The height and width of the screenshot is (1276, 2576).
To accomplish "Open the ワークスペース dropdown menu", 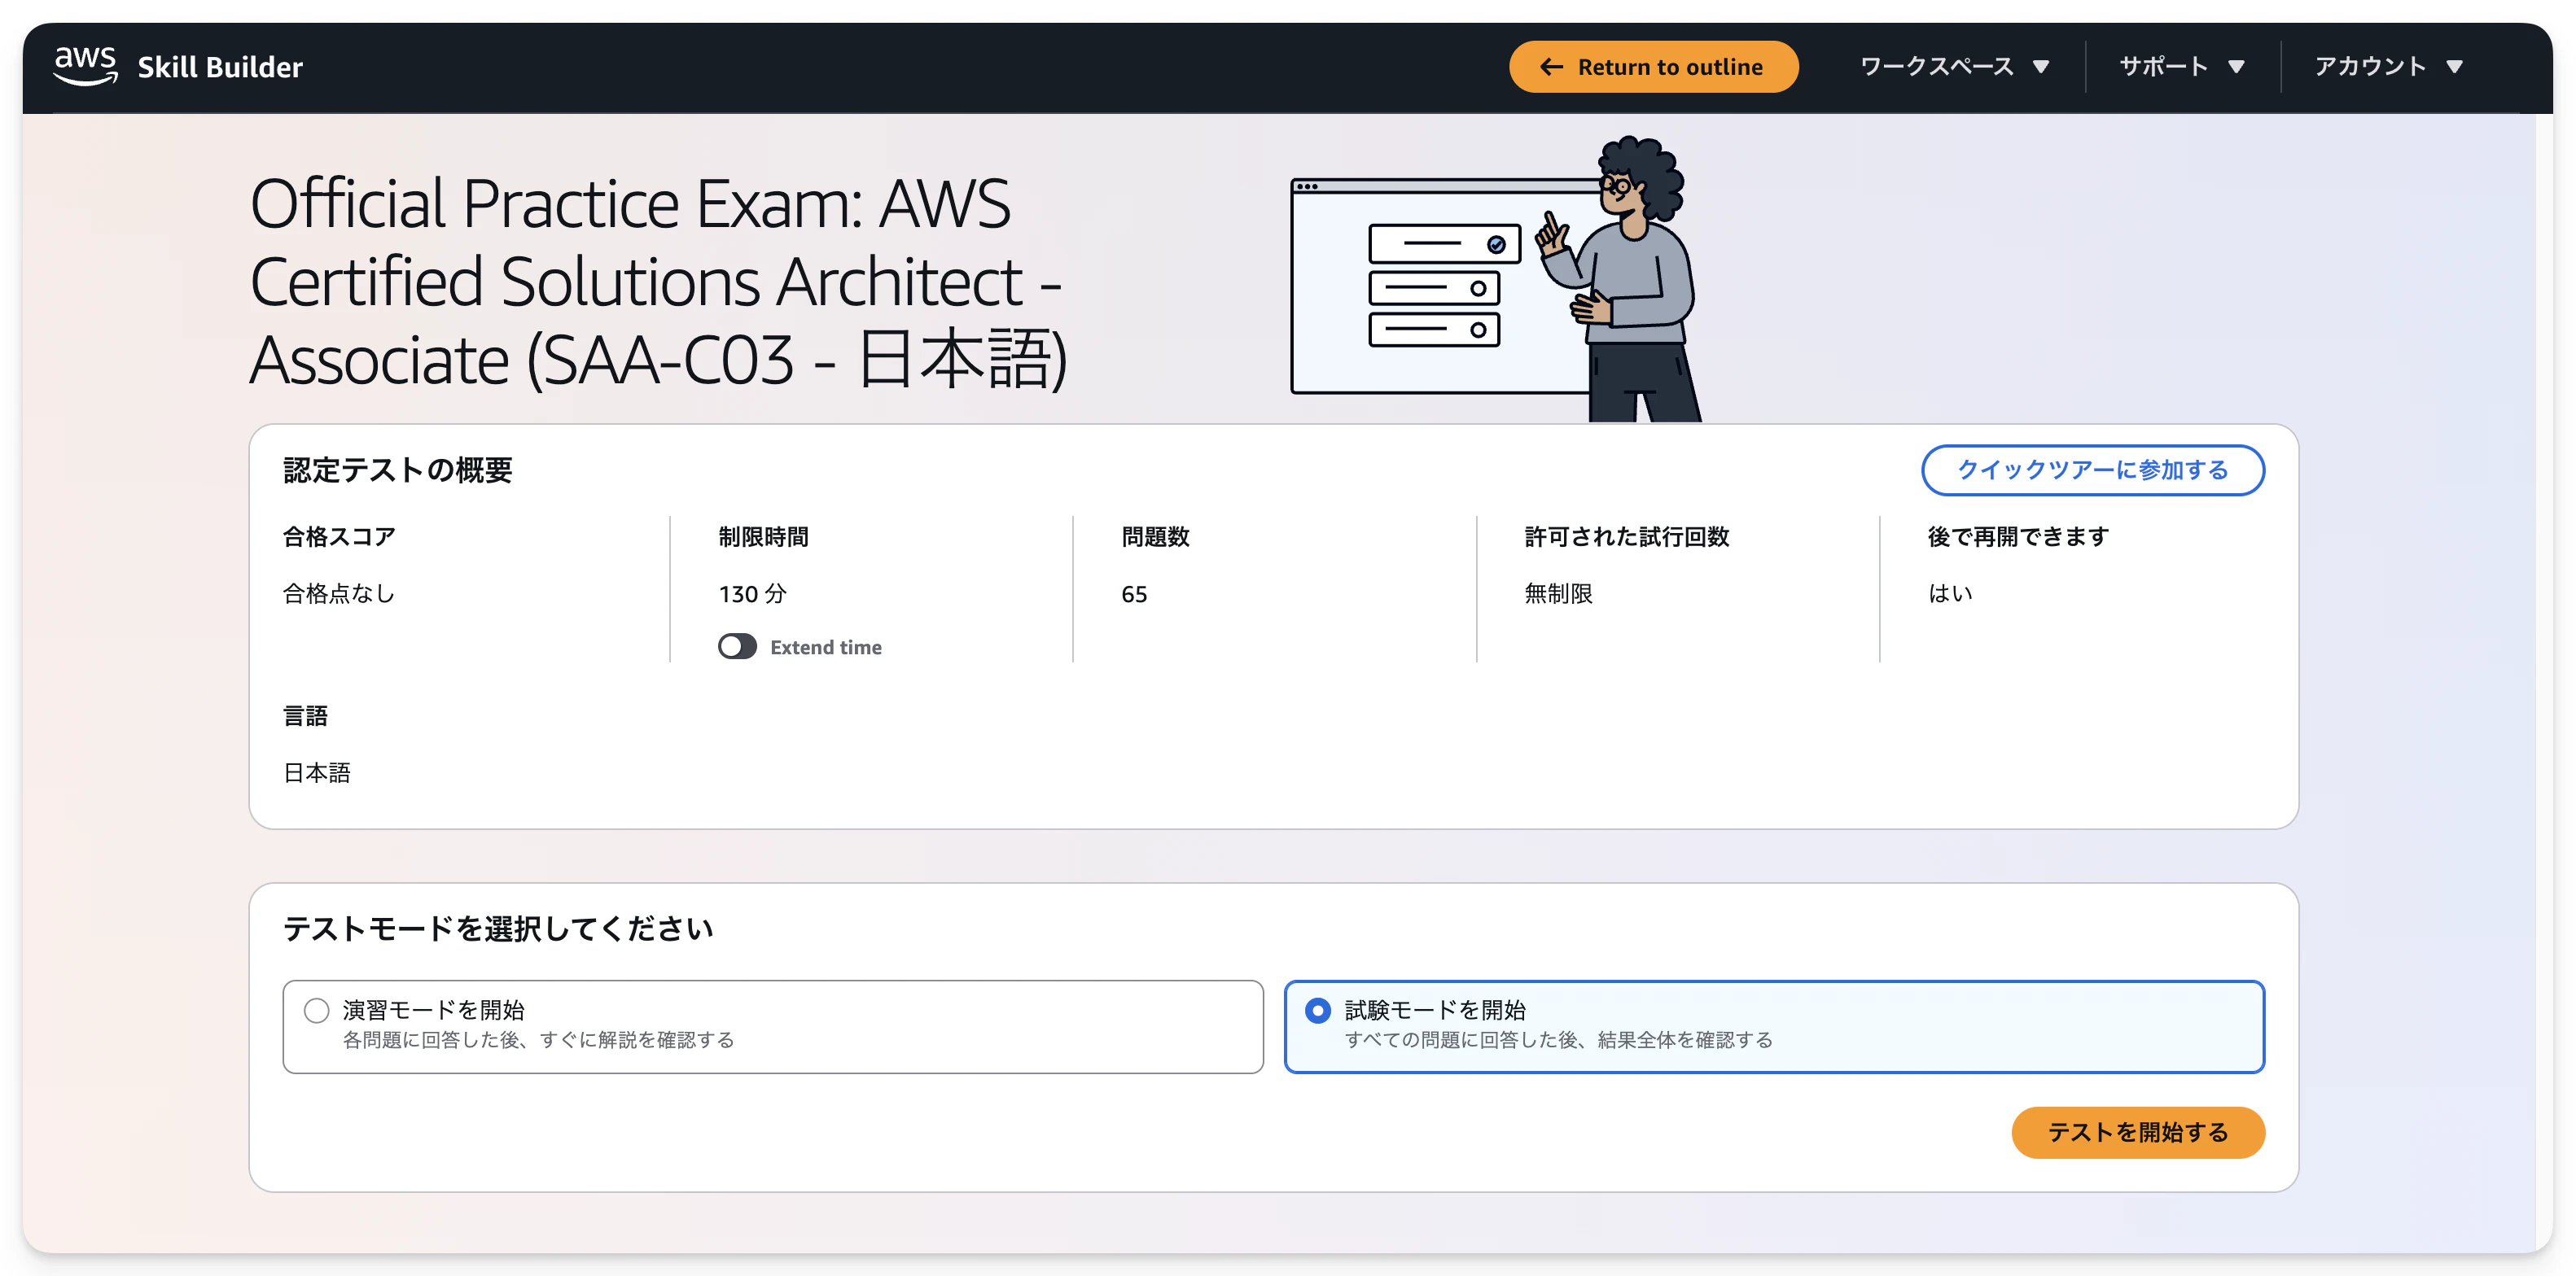I will (x=1954, y=67).
